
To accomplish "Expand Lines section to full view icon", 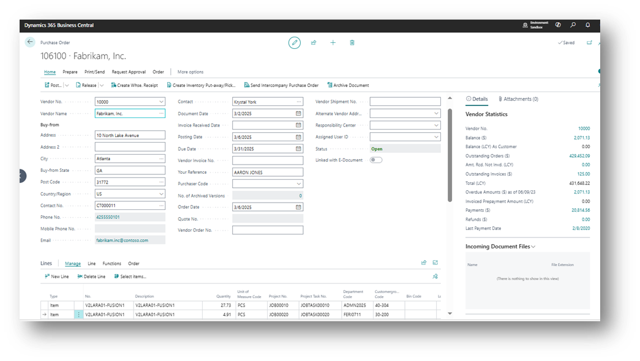I will [435, 262].
